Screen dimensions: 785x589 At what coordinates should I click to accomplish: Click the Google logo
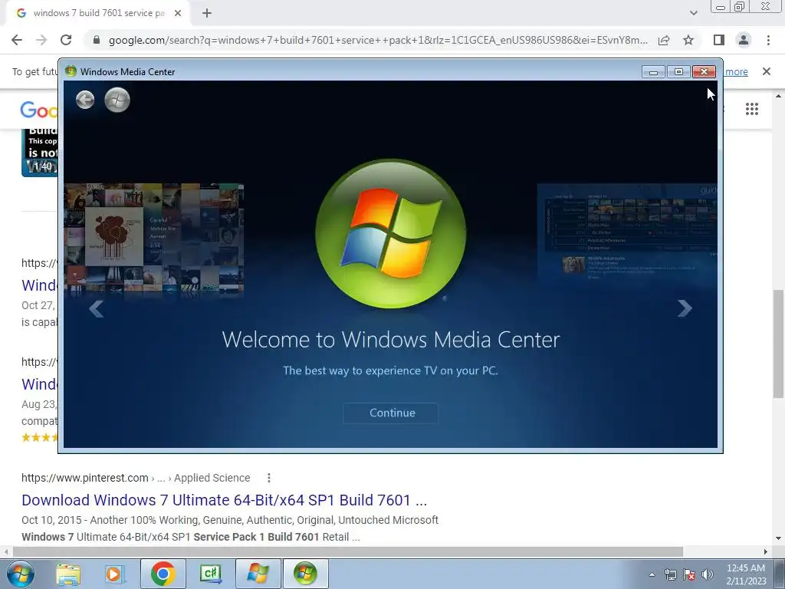click(40, 110)
